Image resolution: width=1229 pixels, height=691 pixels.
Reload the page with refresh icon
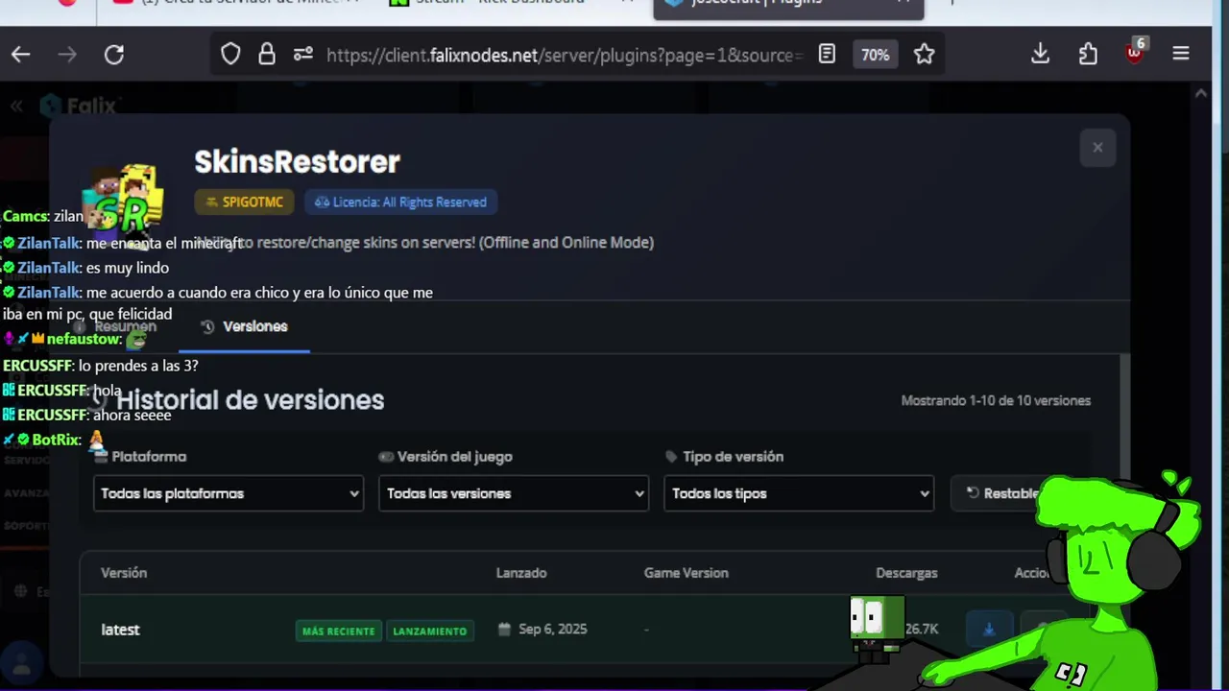[114, 55]
